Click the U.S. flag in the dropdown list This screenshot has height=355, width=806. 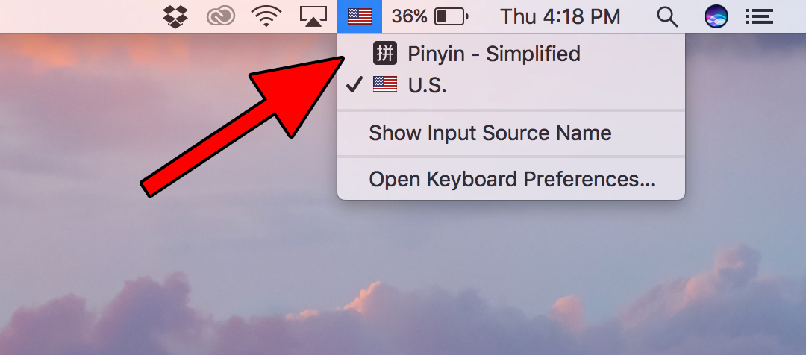(x=385, y=85)
